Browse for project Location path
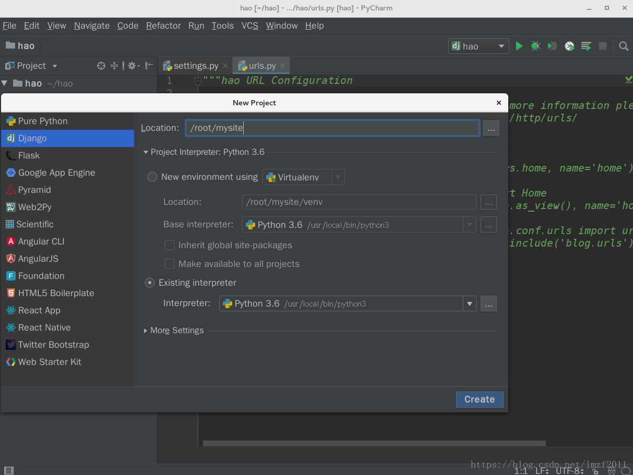 tap(491, 128)
